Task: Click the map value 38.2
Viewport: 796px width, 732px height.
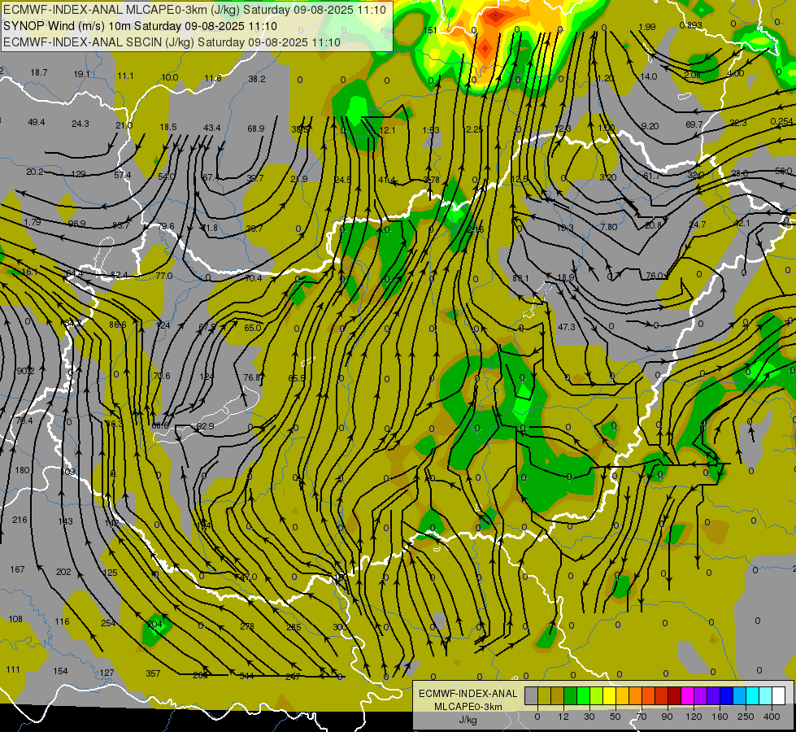Action: coord(257,79)
